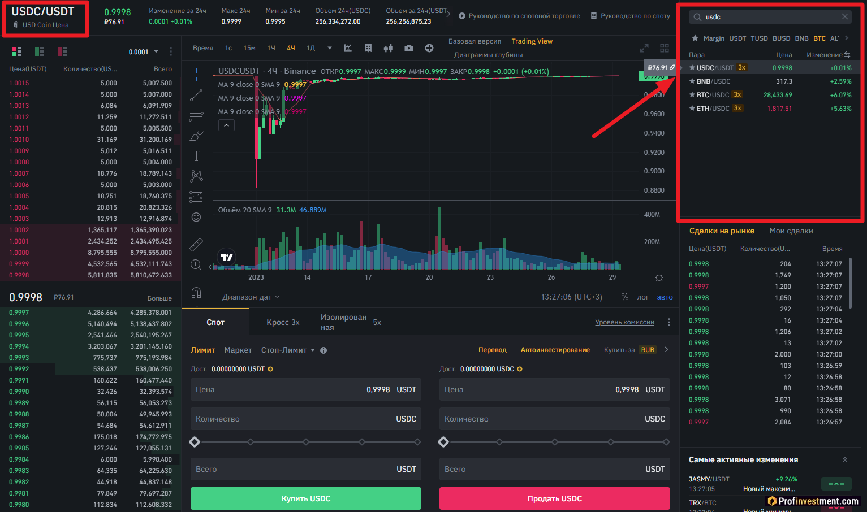The width and height of the screenshot is (867, 512).
Task: Toggle percent scale on chart
Action: point(624,297)
